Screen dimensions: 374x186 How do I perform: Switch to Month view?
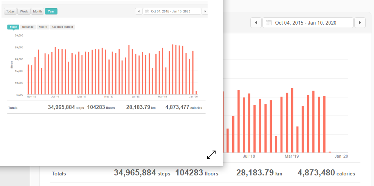point(37,11)
